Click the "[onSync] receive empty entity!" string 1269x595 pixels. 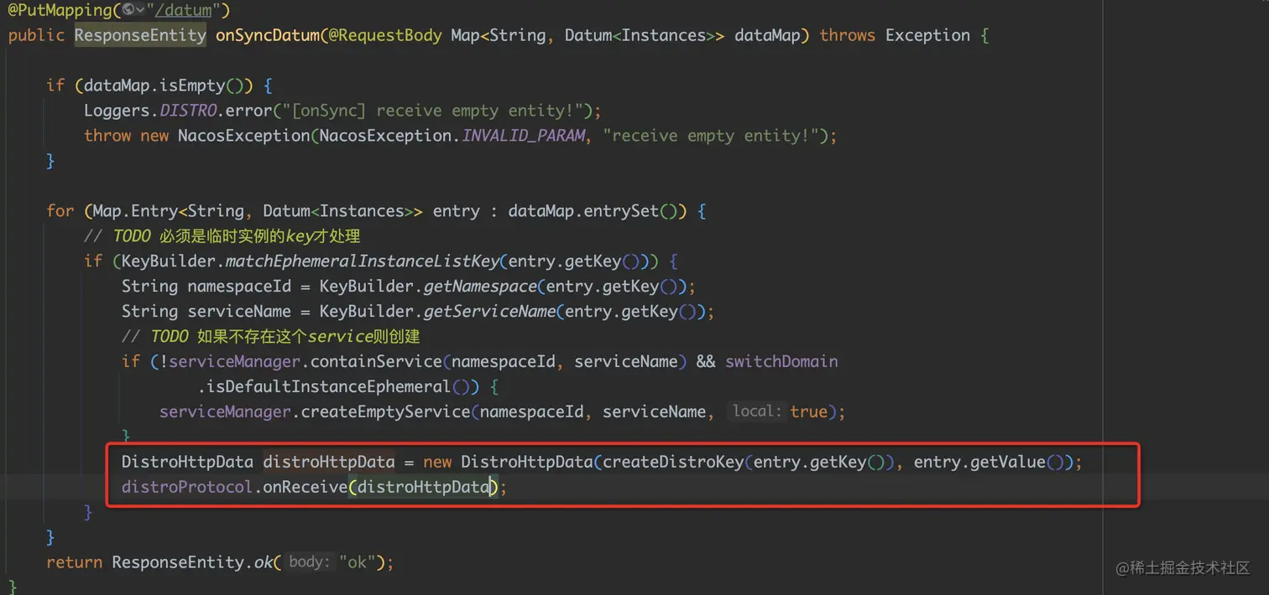[x=436, y=111]
